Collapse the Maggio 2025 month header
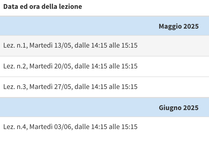209x141 pixels. pos(179,26)
